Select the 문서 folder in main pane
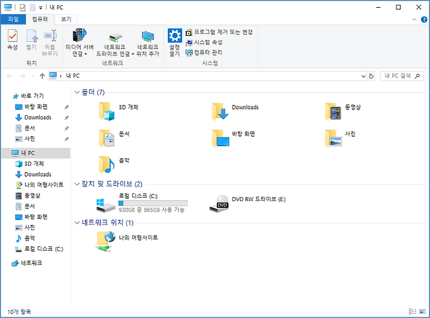The image size is (430, 318). (114, 138)
